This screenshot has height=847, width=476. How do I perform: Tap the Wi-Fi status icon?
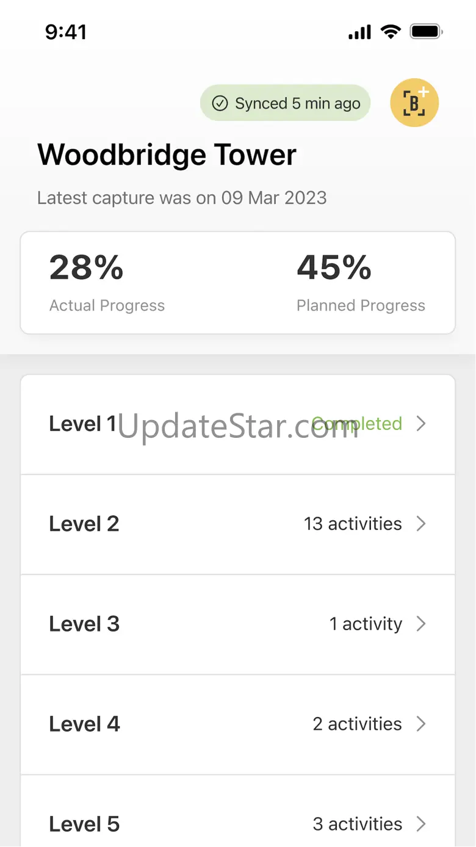(390, 32)
